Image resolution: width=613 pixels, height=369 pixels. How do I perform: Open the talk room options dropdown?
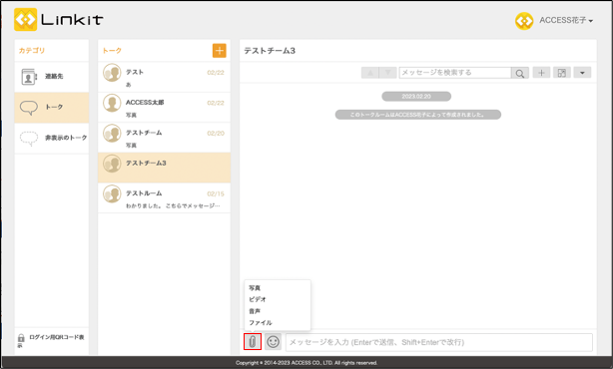coord(582,73)
